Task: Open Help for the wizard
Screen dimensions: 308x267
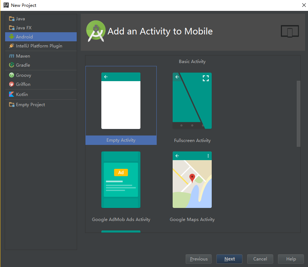Action: (291, 259)
